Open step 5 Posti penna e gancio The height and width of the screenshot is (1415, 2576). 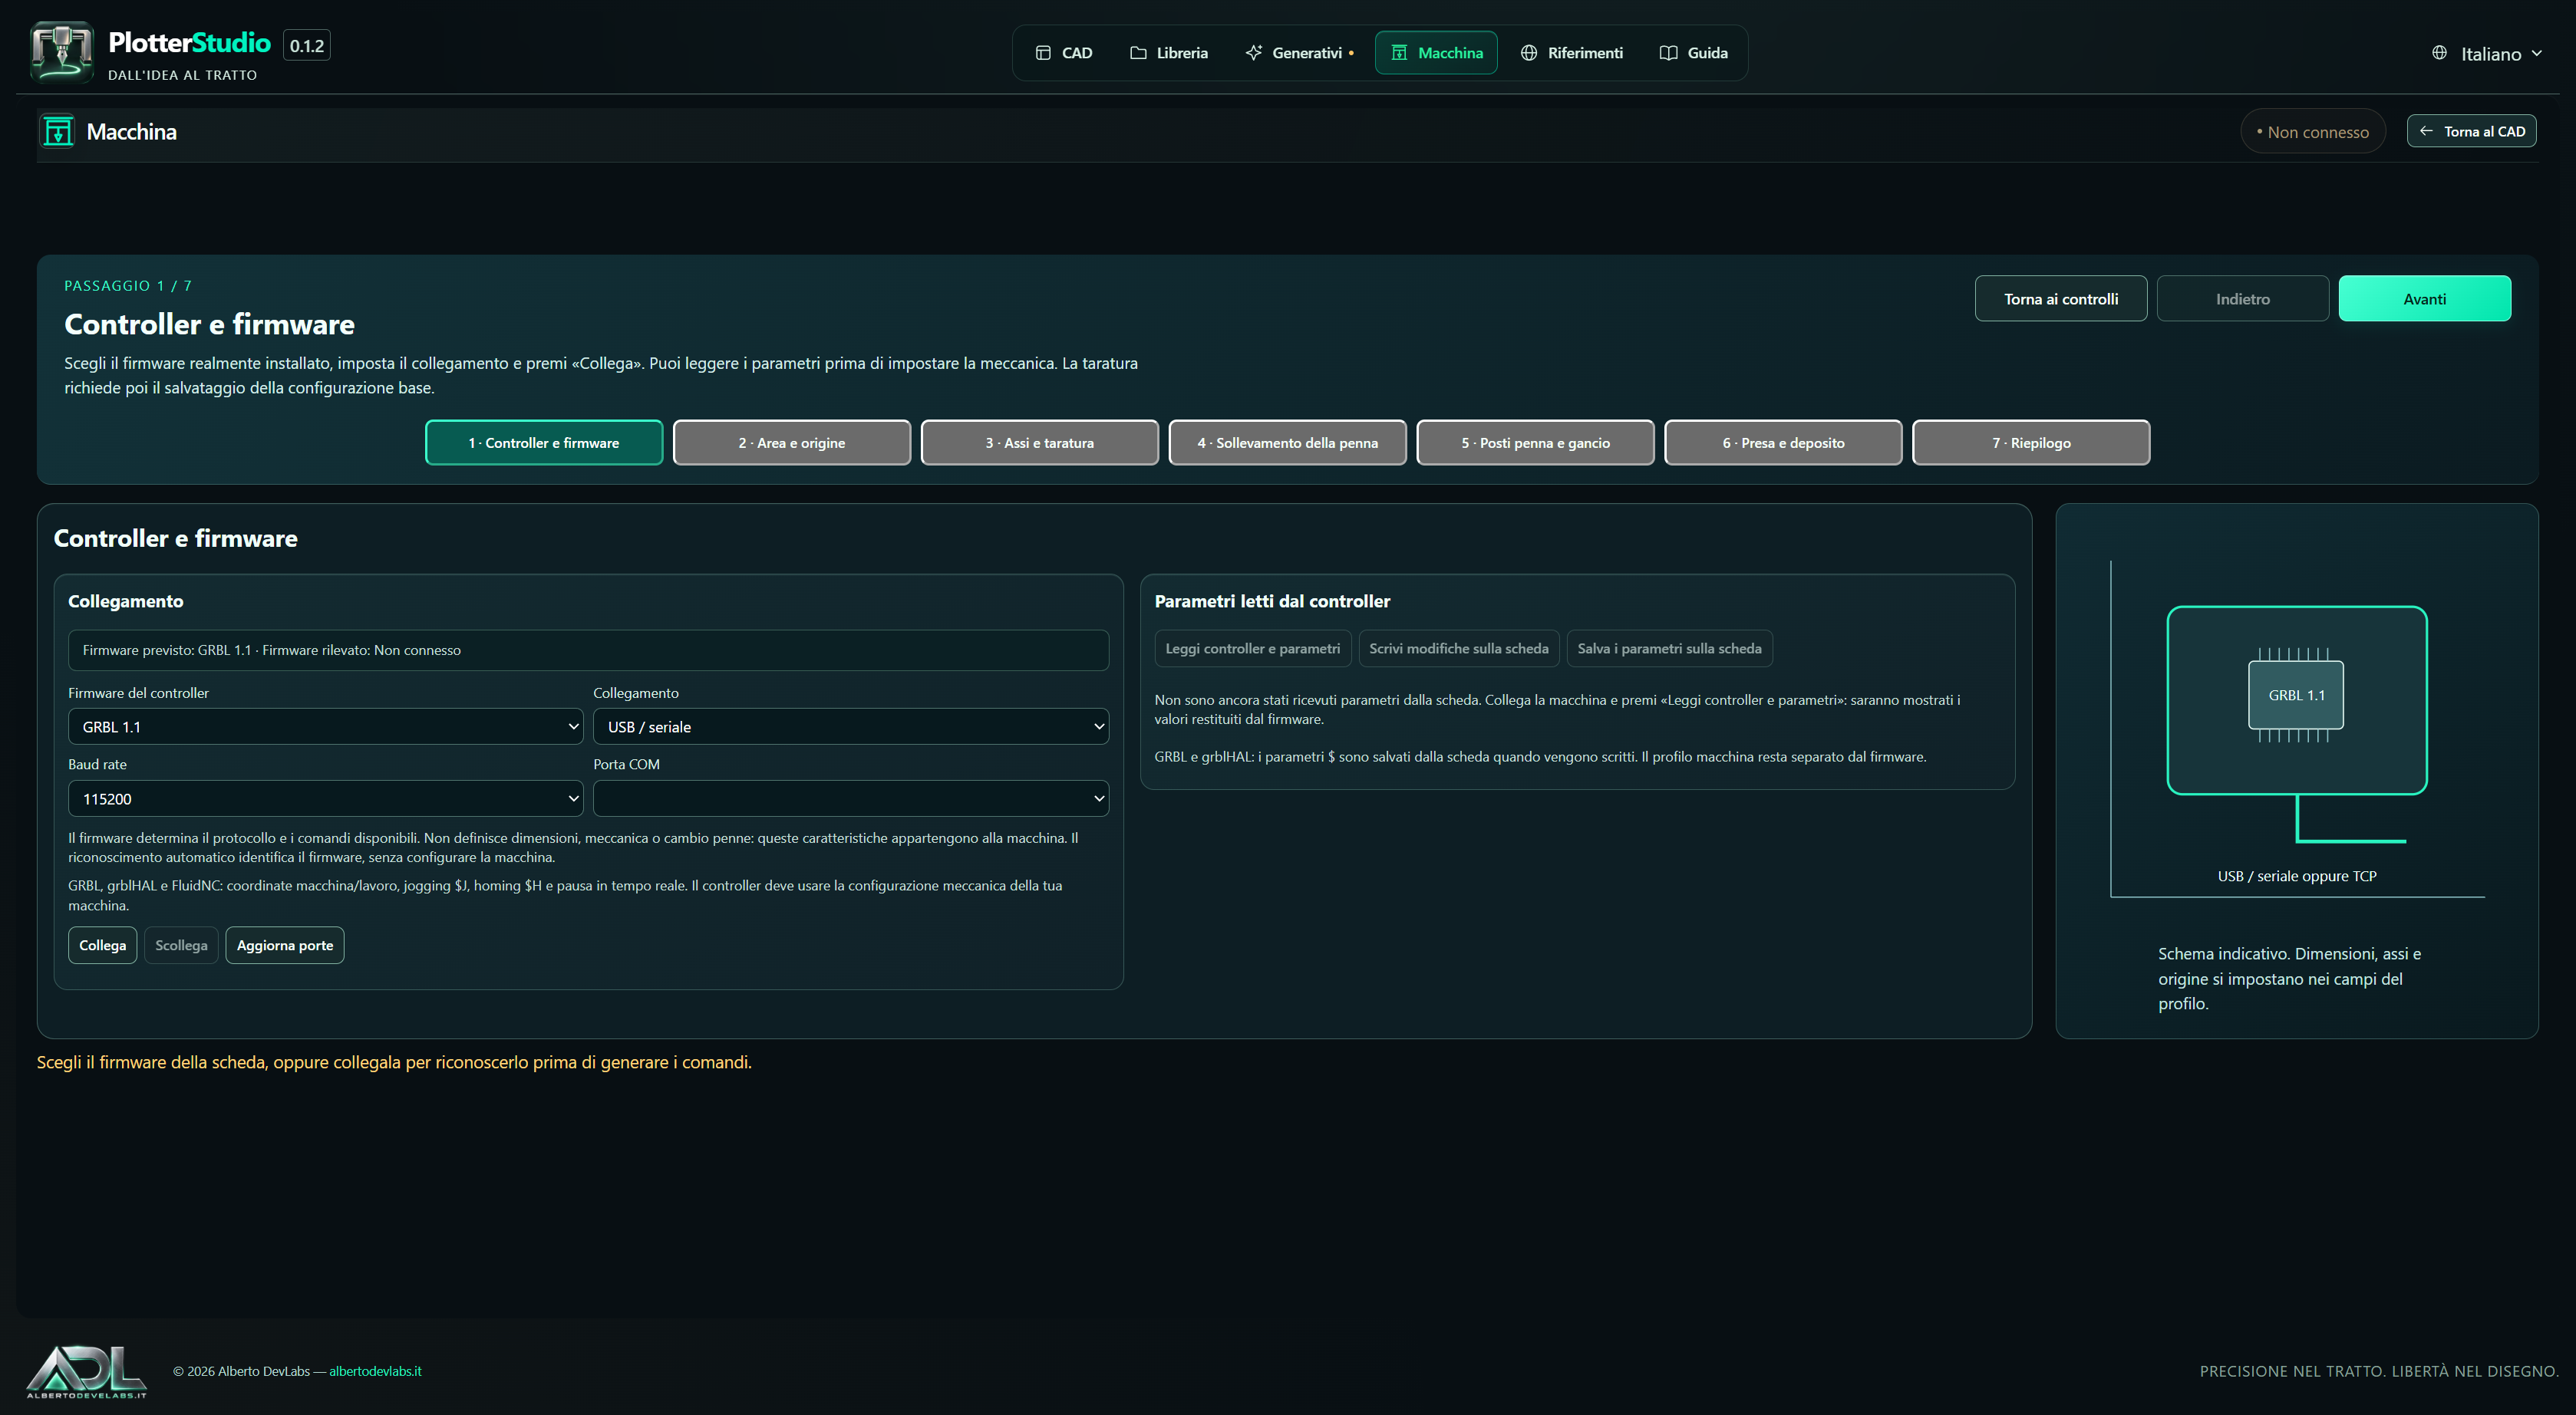click(x=1535, y=443)
